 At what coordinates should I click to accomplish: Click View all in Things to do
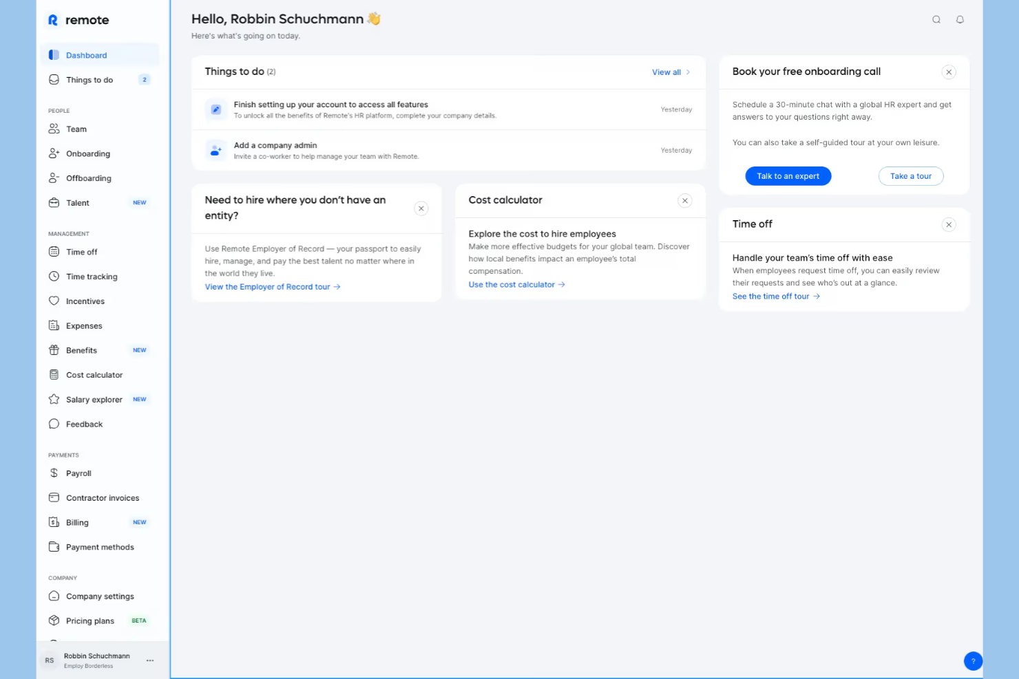tap(671, 72)
